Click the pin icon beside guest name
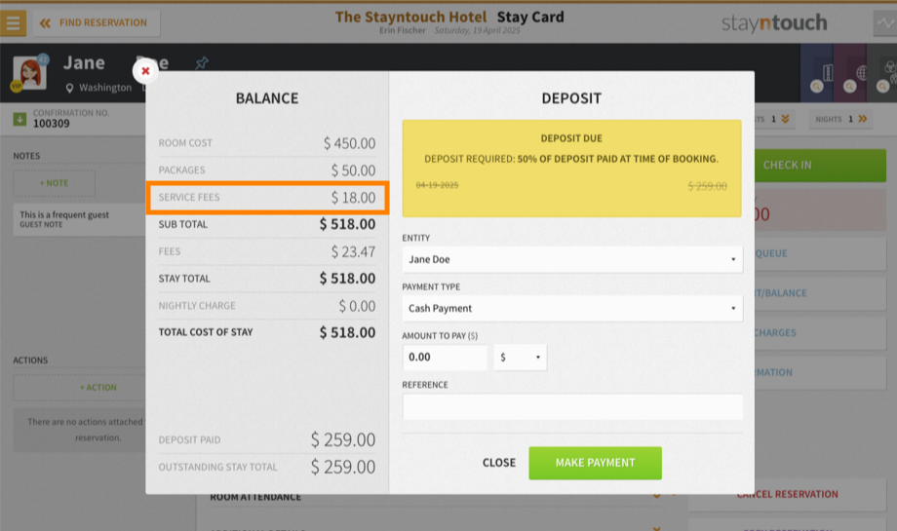 tap(202, 63)
